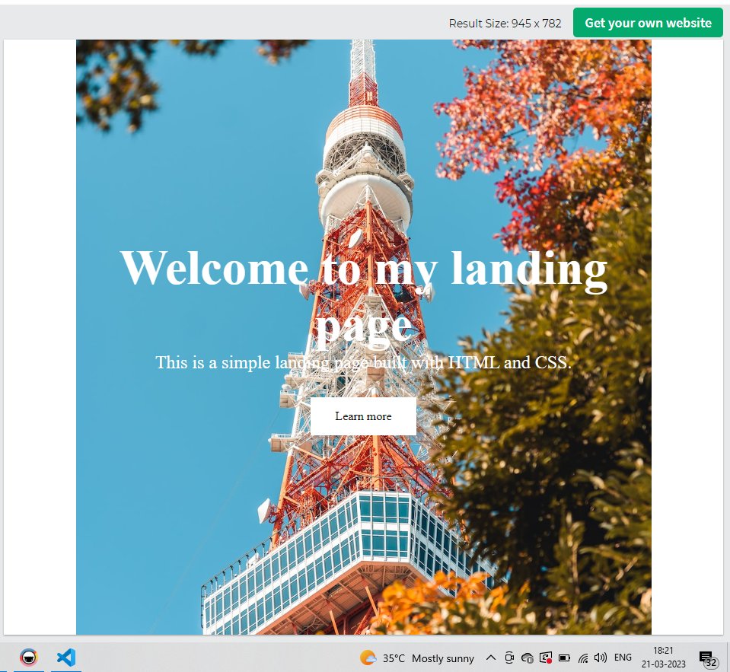Click the Meet Now camera tray icon
Screen dimensions: 730x672
[x=509, y=658]
